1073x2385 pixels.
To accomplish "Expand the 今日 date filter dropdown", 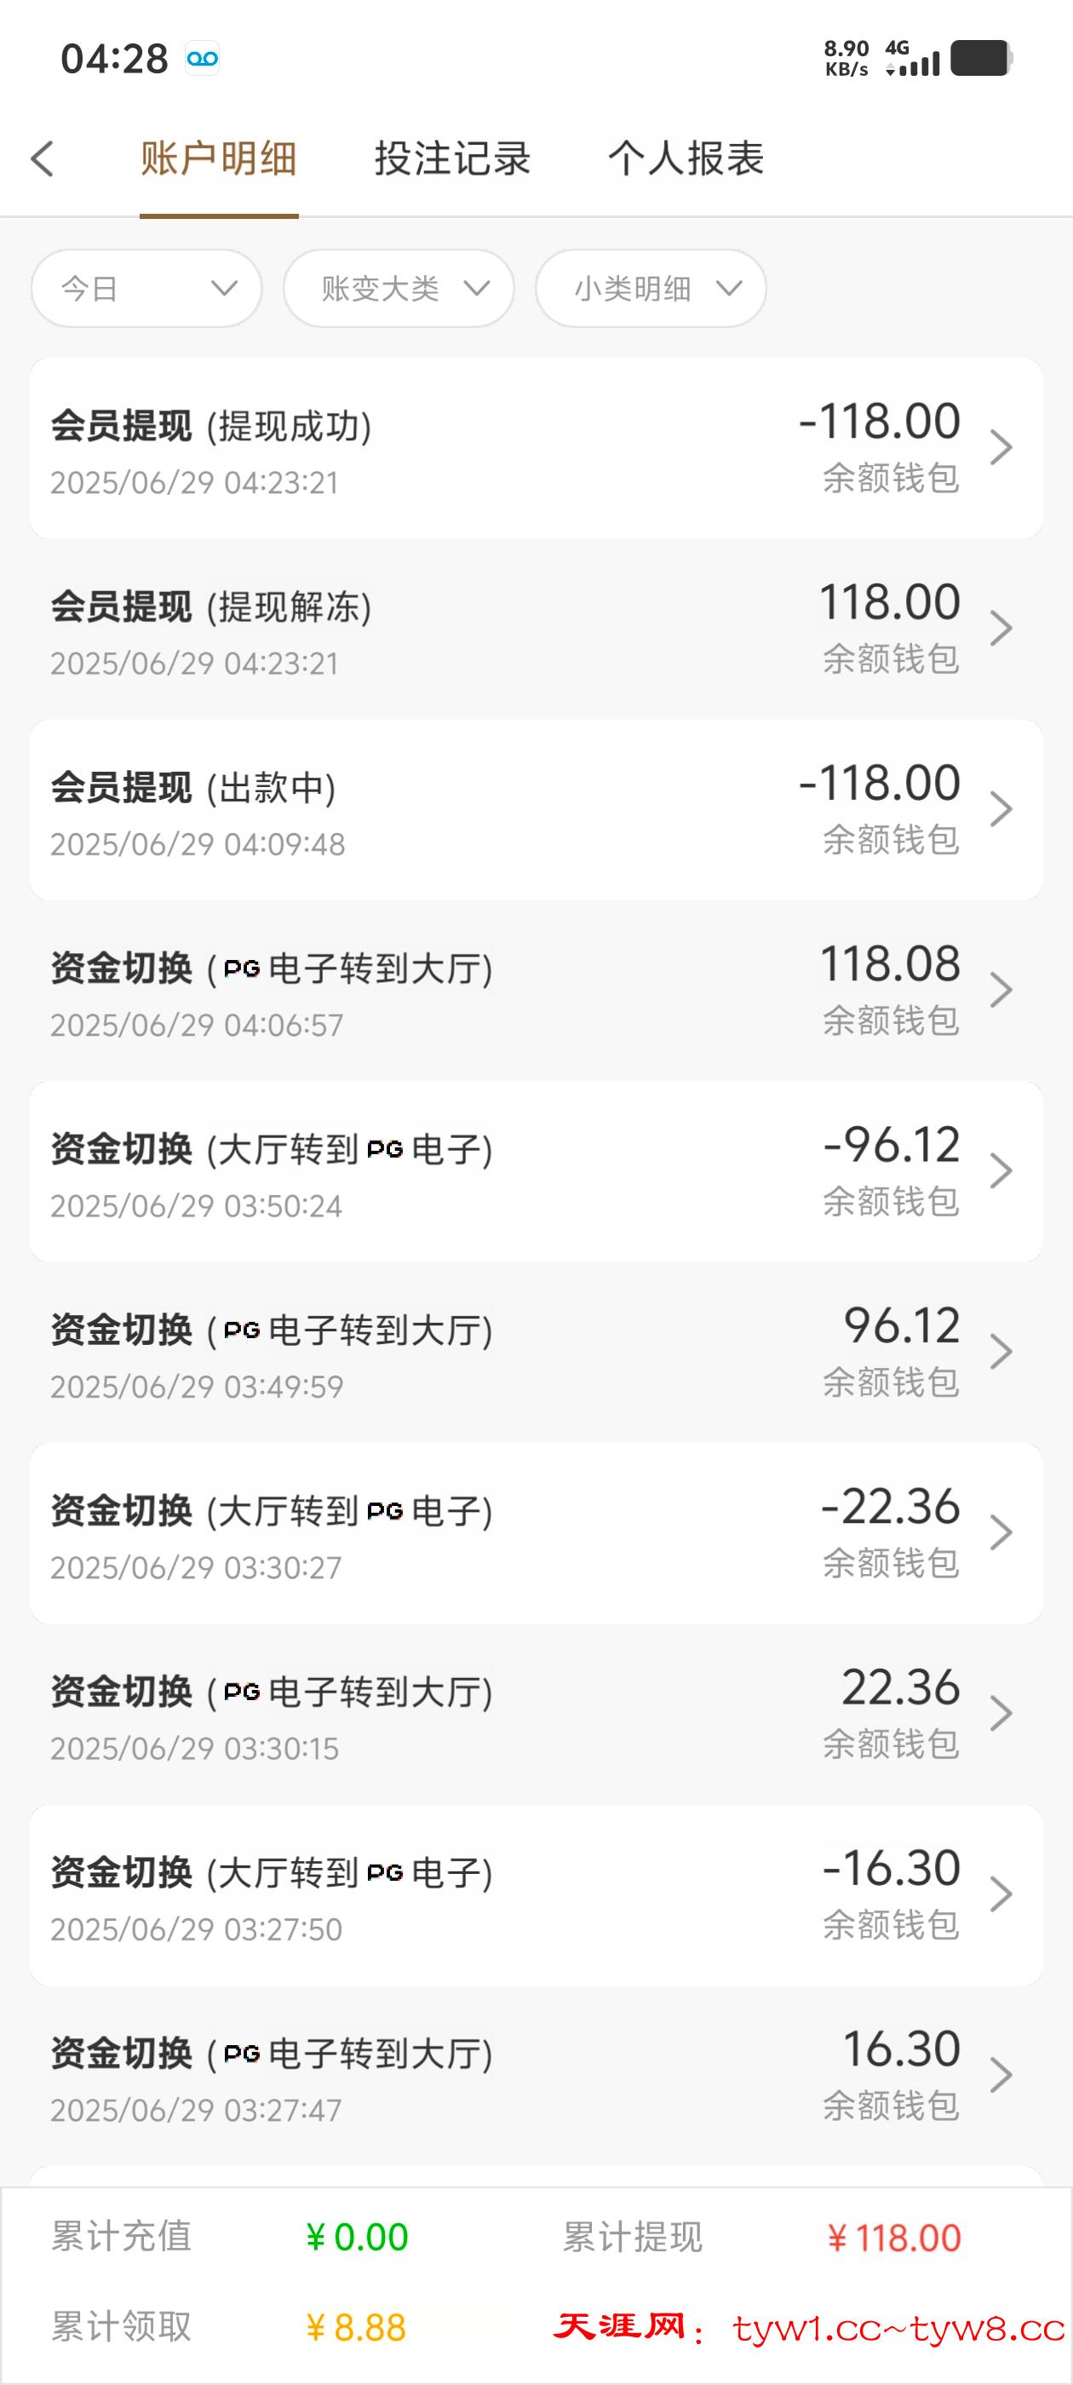I will pos(146,289).
